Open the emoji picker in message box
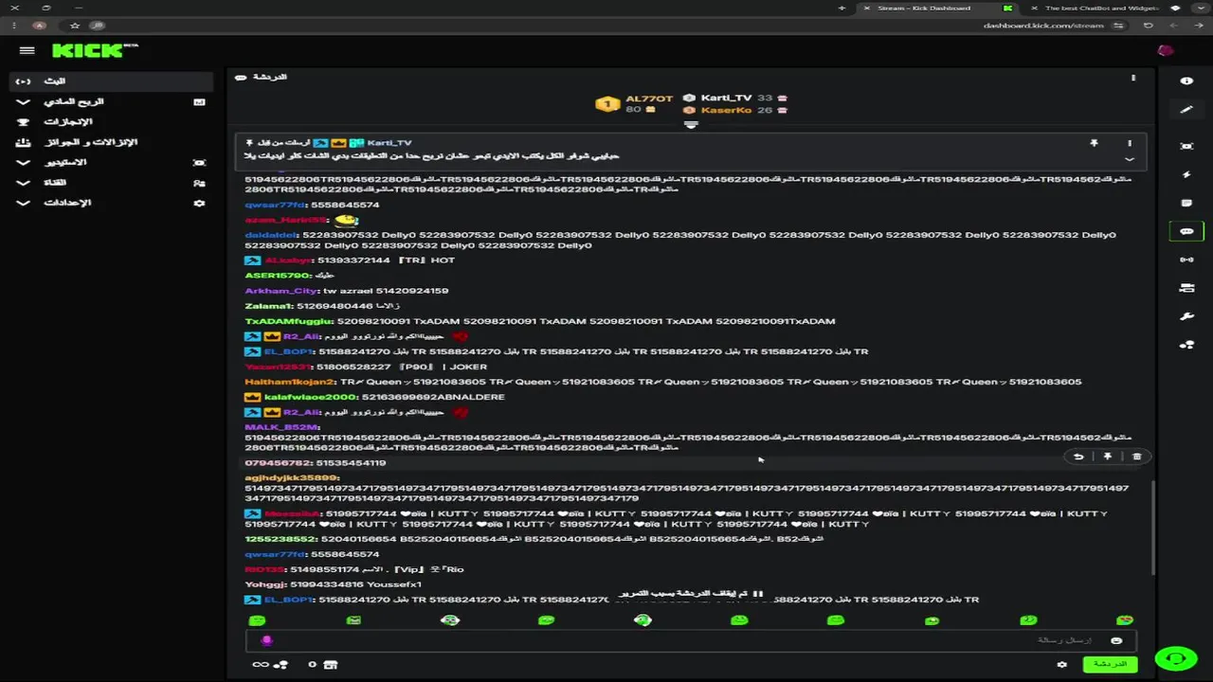 point(1116,641)
